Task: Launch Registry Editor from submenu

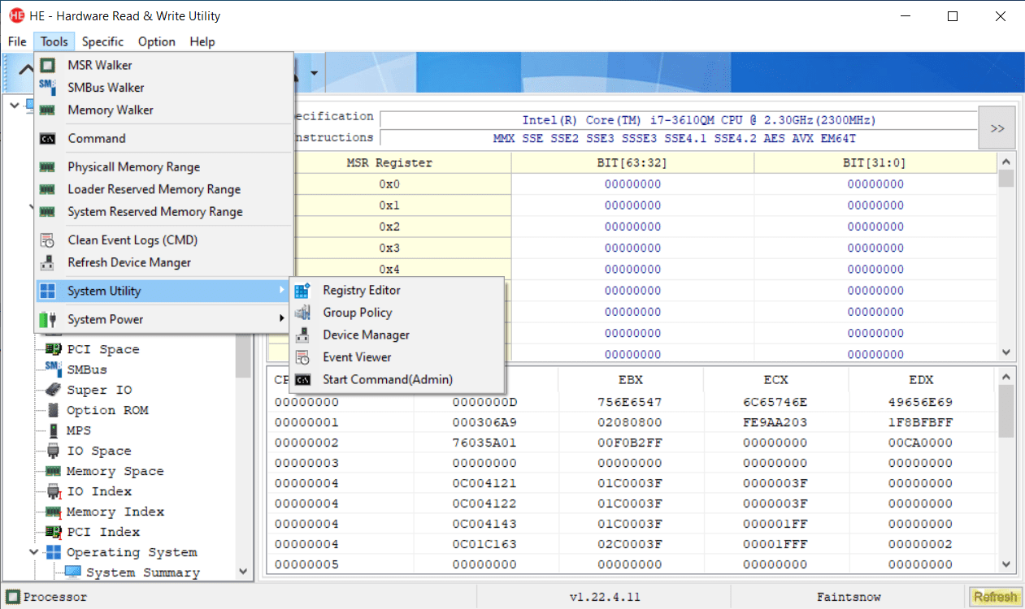Action: (397, 290)
